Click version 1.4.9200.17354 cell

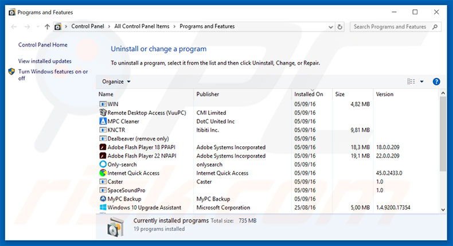[393, 208]
